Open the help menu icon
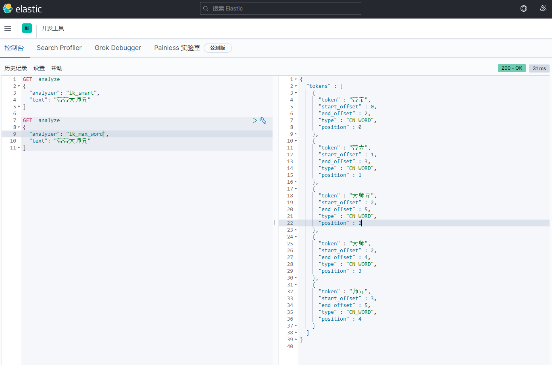This screenshot has height=365, width=552. point(524,8)
